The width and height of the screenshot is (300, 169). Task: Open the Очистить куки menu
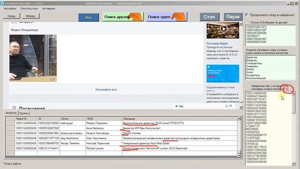(x=29, y=8)
